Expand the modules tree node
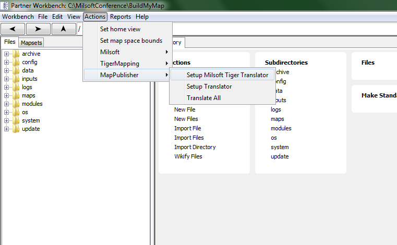 click(x=6, y=104)
